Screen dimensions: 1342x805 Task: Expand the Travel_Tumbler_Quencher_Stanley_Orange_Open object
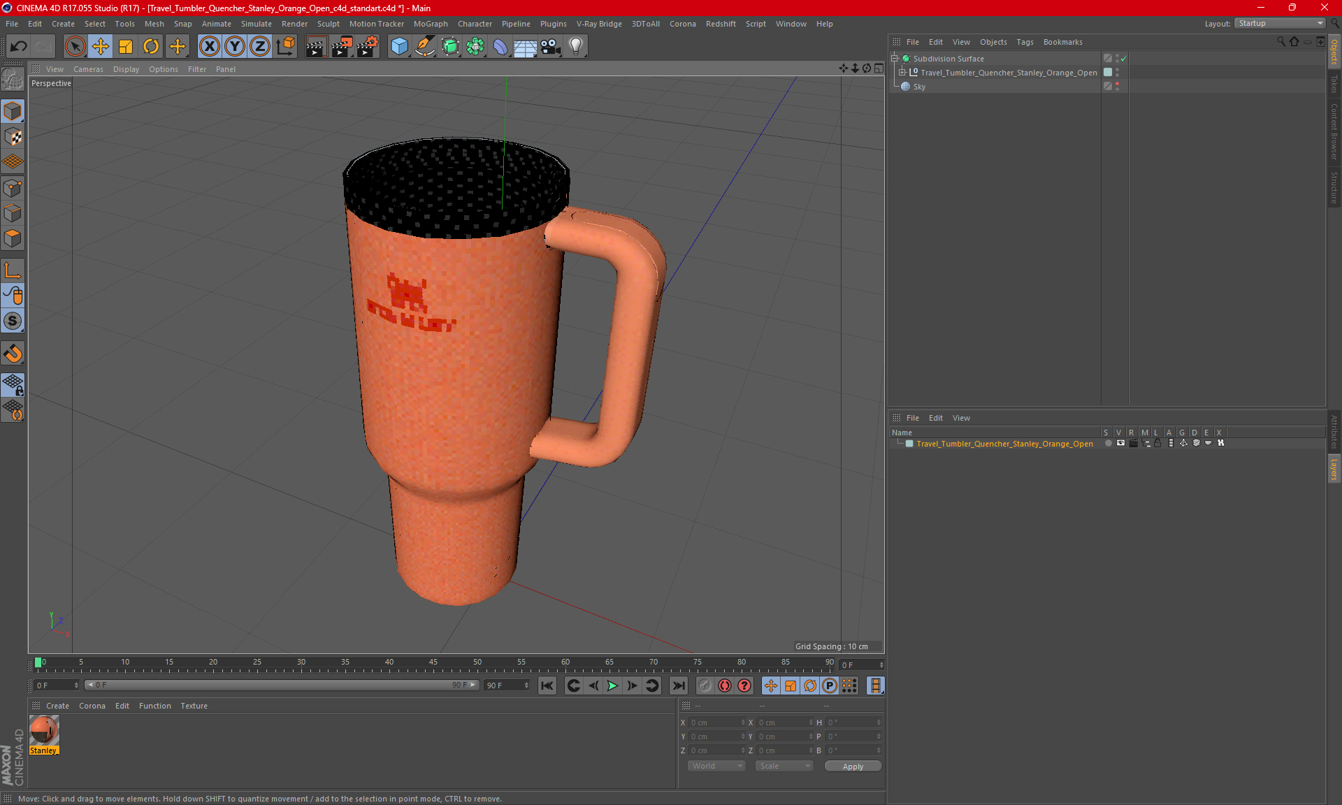[902, 73]
